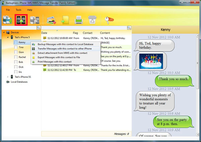
Task: Click the chat panel scroll down arrow
Action: click(198, 135)
